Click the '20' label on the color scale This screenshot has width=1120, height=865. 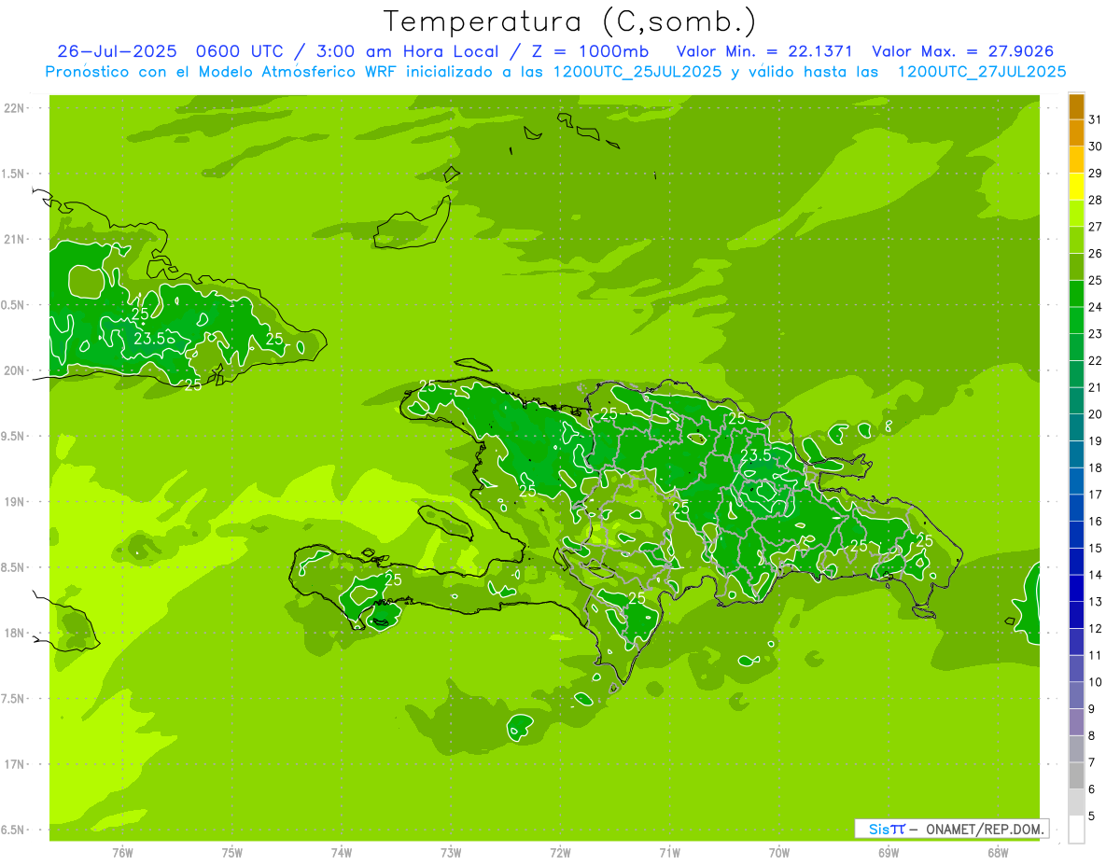(x=1096, y=414)
